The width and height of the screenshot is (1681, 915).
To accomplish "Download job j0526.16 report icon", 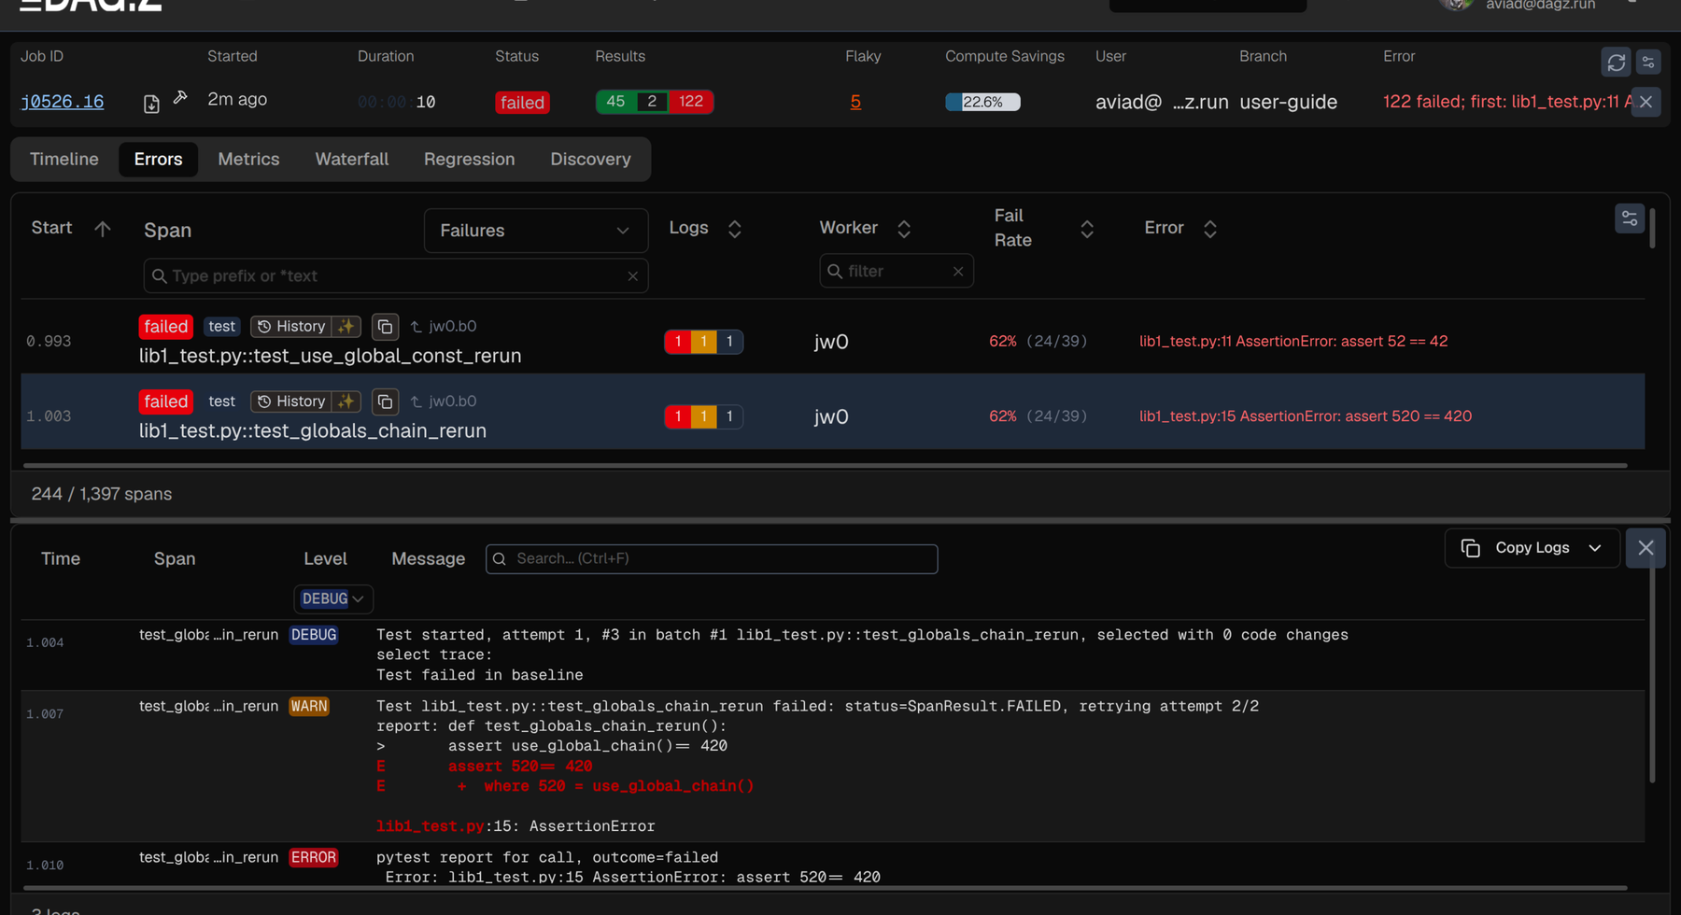I will pyautogui.click(x=151, y=104).
